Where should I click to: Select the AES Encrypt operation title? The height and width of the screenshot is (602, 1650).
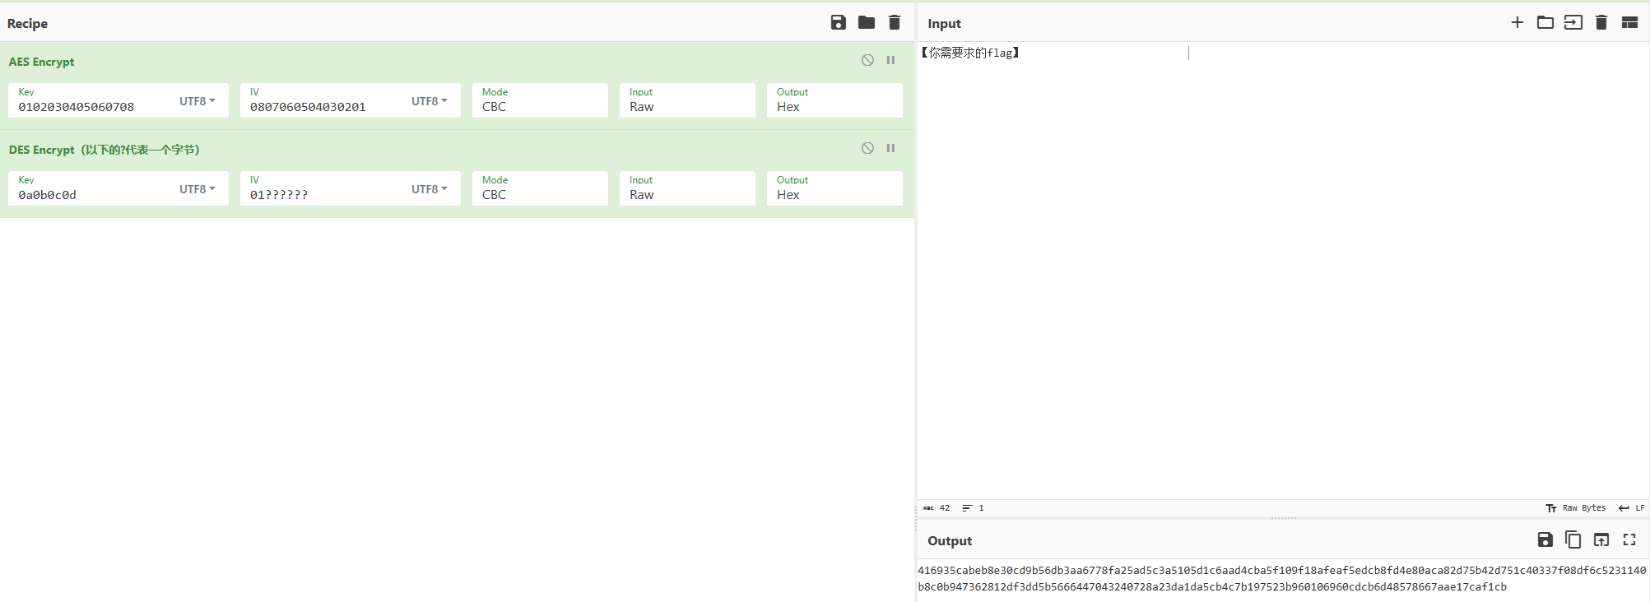pos(41,62)
